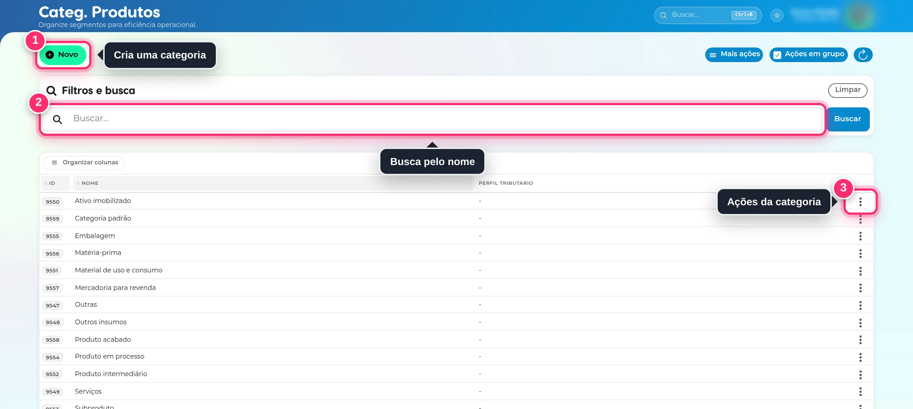Click the magnifier icon in search input
This screenshot has width=913, height=409.
click(57, 119)
